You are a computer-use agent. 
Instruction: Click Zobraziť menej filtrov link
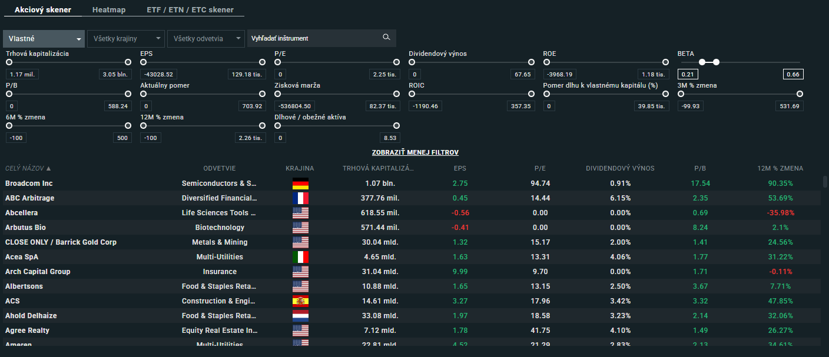click(x=415, y=152)
